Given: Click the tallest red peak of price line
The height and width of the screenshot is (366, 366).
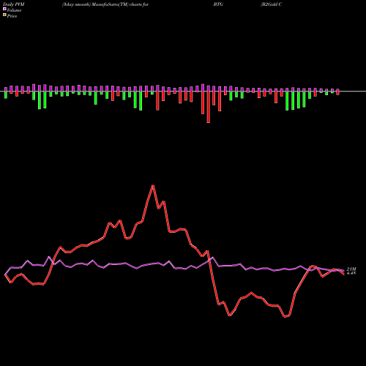Looking at the screenshot, I should [153, 185].
